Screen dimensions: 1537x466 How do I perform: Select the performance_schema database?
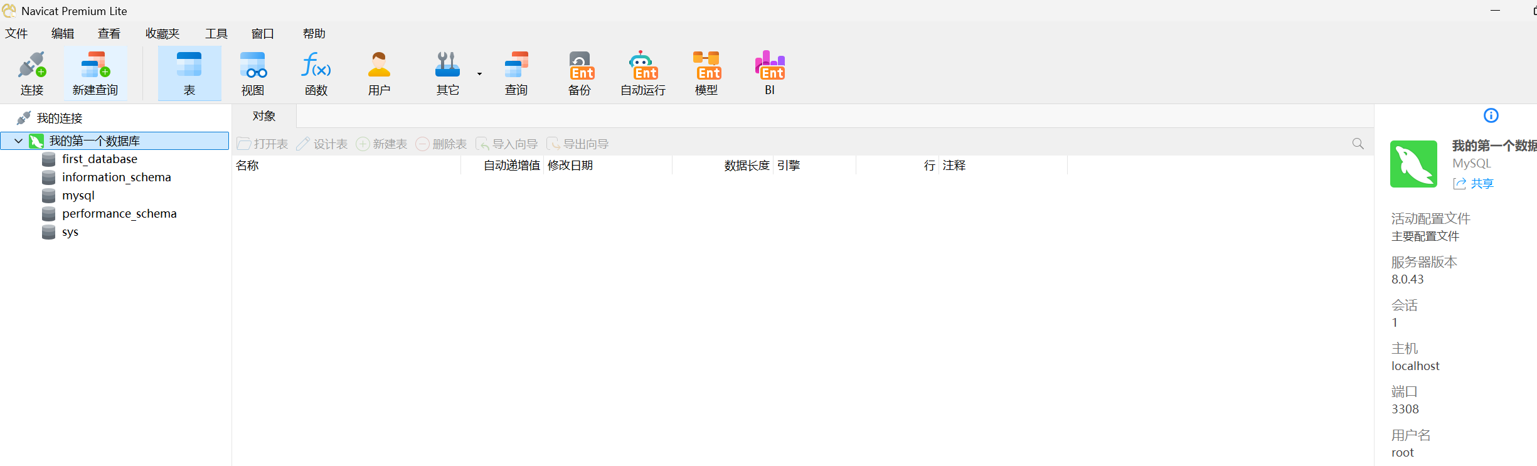(x=119, y=214)
